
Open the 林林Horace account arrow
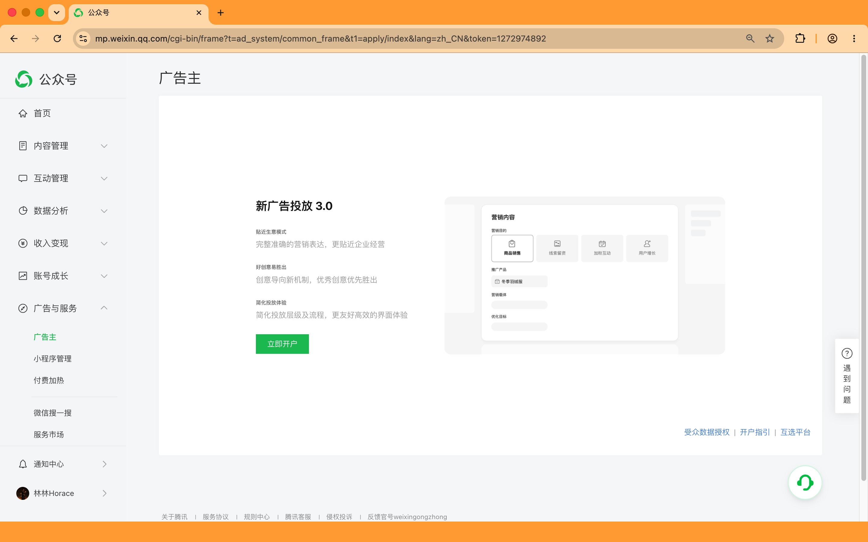pyautogui.click(x=104, y=493)
